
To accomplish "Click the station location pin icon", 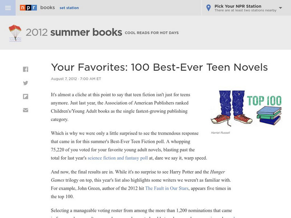I will [x=208, y=8].
